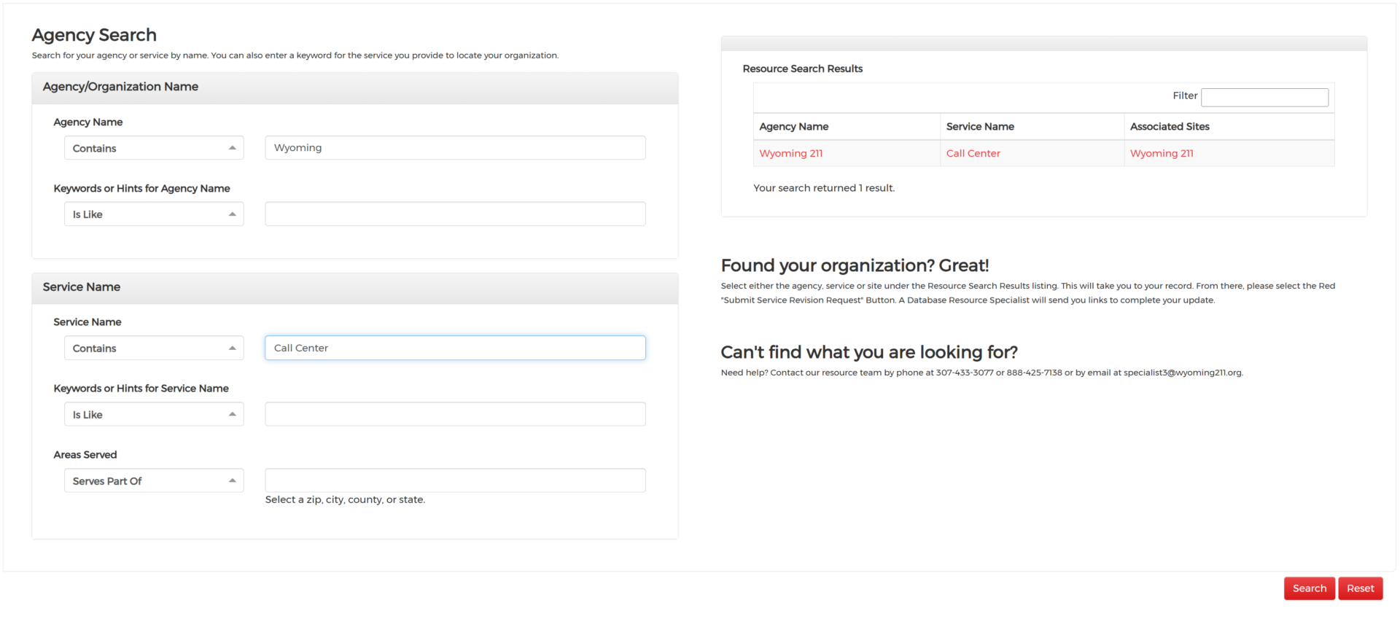Click the 'Your search returned 1 result.' text

pyautogui.click(x=824, y=188)
